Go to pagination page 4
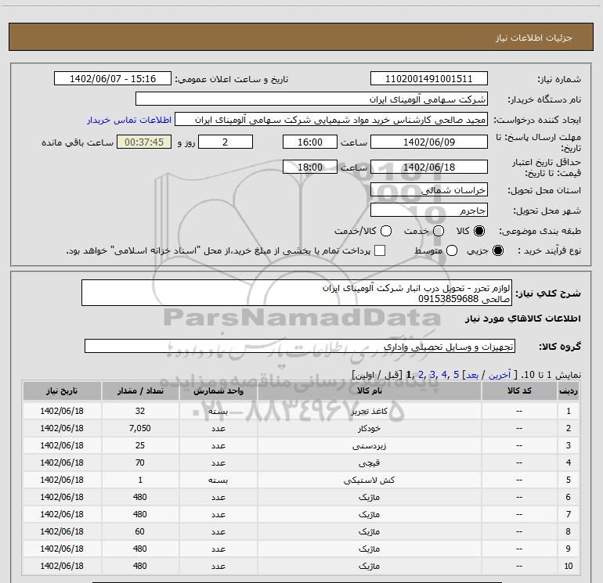The image size is (603, 583). (444, 374)
